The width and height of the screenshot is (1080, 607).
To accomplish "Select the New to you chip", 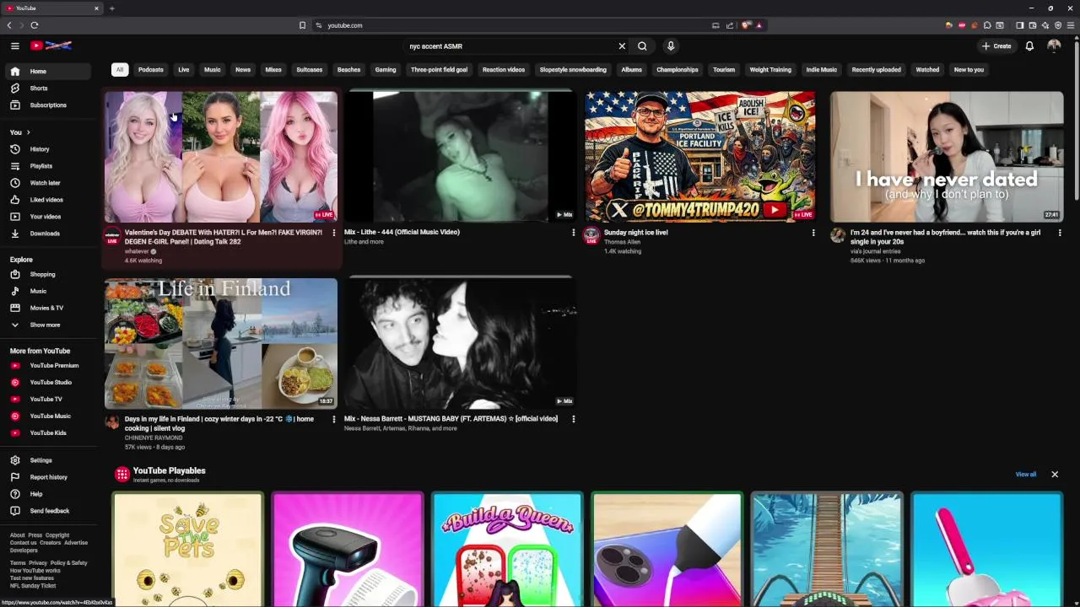I will (x=969, y=70).
